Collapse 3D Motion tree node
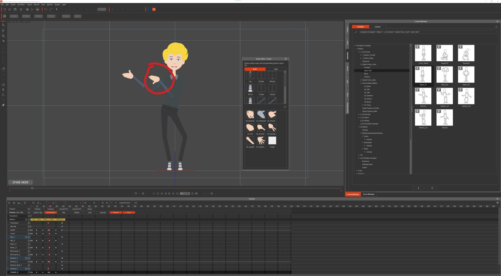This screenshot has width=501, height=276. coord(359,127)
